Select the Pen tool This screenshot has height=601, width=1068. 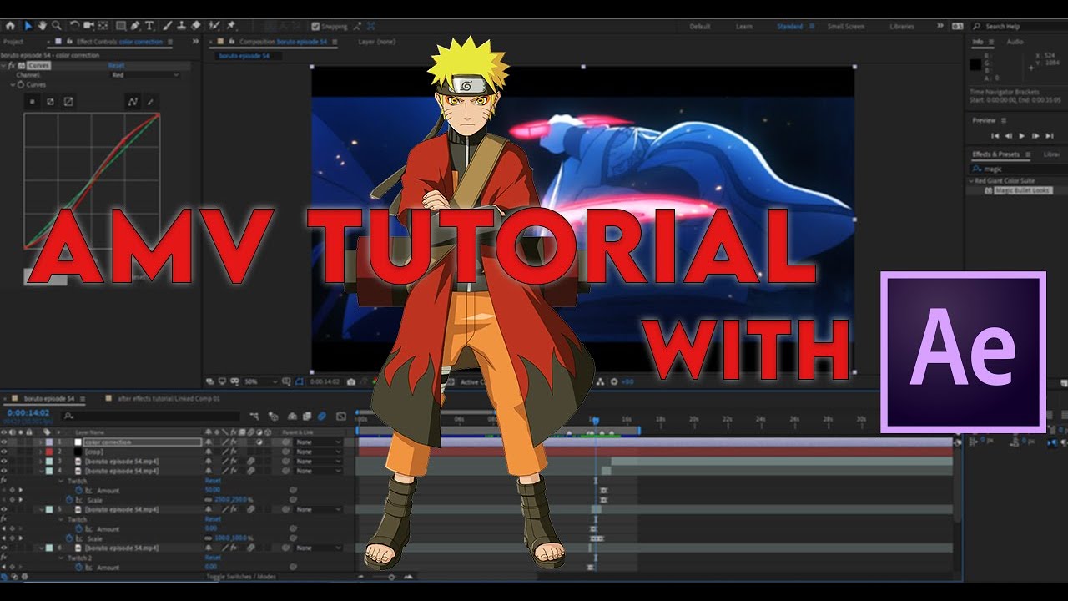pos(135,26)
